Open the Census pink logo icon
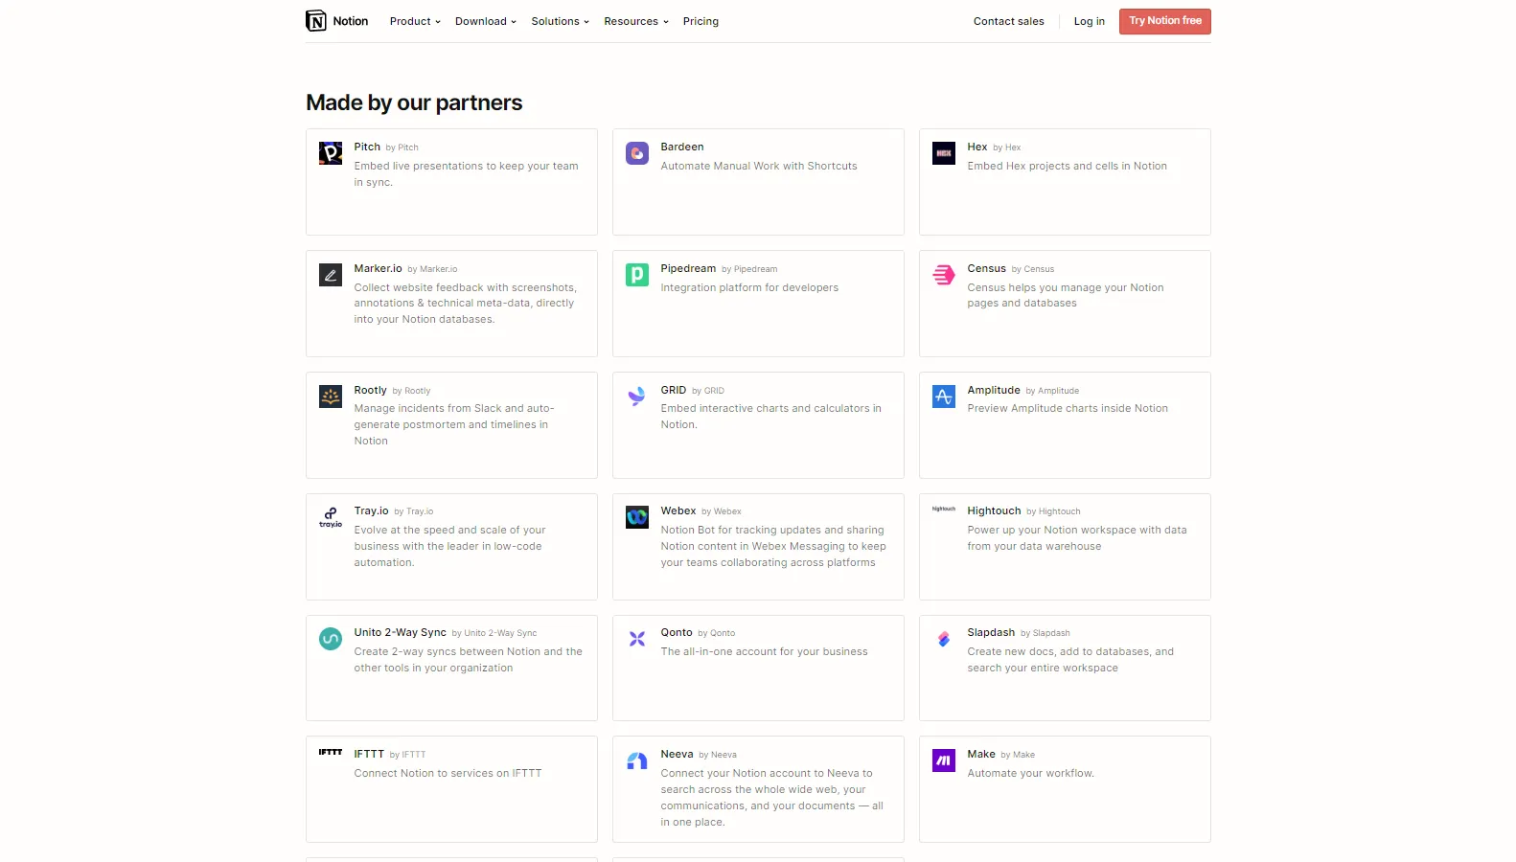This screenshot has width=1516, height=862. 944,275
